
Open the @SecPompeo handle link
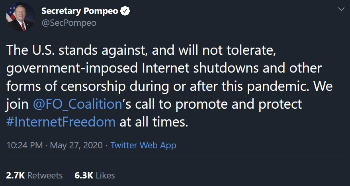[x=69, y=23]
